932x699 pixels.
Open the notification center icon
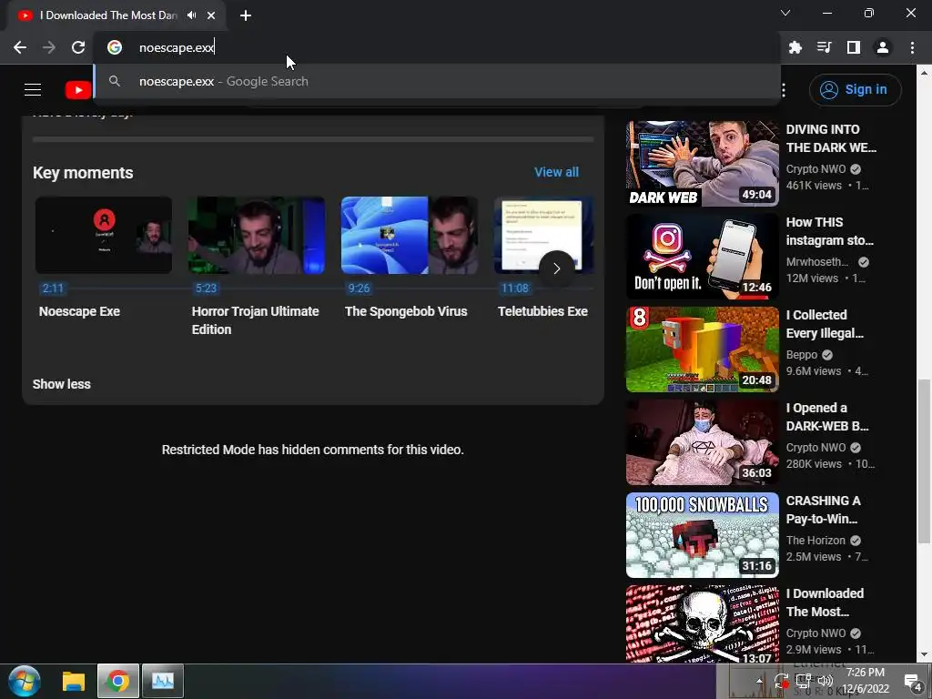pos(912,681)
